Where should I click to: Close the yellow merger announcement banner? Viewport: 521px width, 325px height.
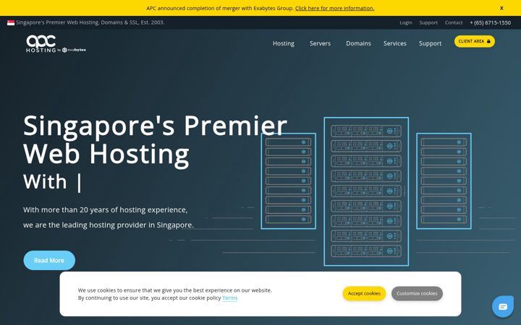(x=501, y=8)
